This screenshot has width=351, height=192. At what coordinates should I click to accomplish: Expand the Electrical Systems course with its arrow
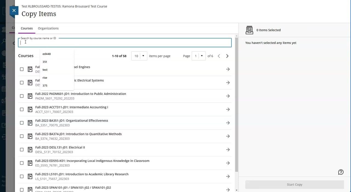pyautogui.click(x=228, y=83)
